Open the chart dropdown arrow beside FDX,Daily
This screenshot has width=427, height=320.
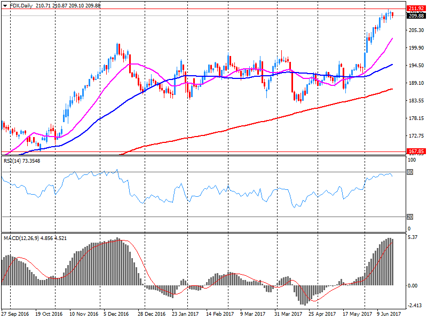pyautogui.click(x=5, y=6)
